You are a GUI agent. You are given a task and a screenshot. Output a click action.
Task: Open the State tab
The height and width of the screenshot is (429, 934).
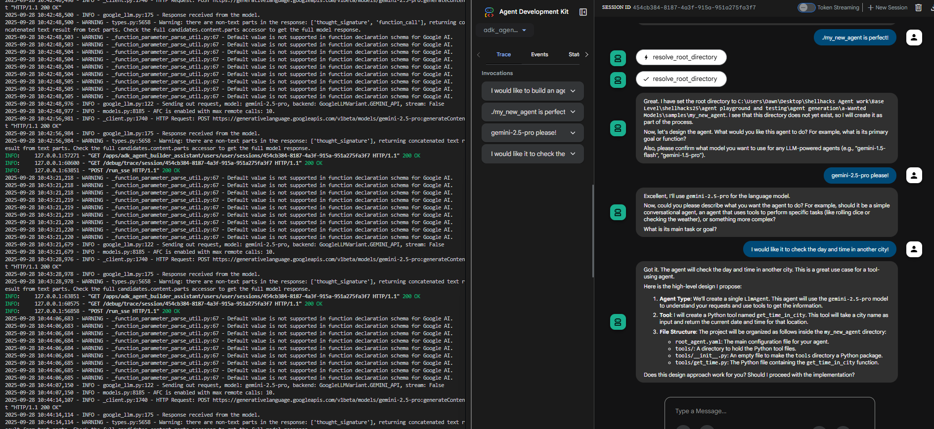pyautogui.click(x=574, y=54)
